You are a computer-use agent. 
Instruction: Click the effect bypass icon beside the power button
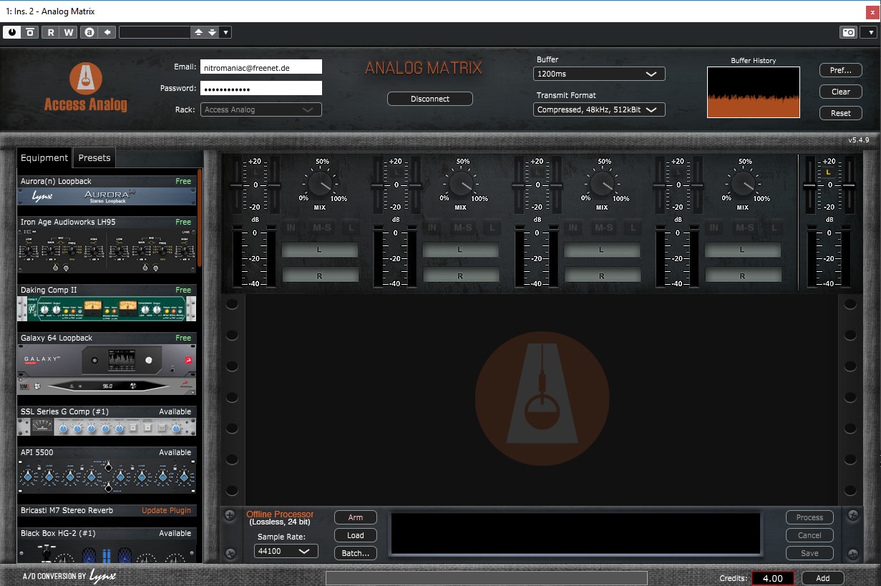pos(29,32)
